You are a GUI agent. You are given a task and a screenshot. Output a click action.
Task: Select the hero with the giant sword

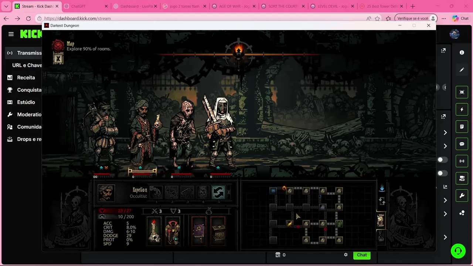[x=220, y=131]
